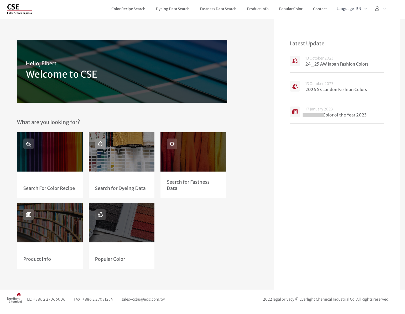The width and height of the screenshot is (405, 314).
Task: Click the newspaper icon beside Color of the Year 2023
Action: click(295, 111)
